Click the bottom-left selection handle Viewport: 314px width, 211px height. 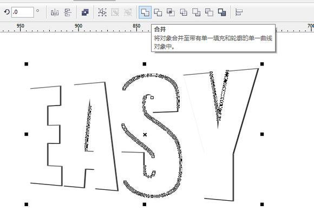coord(27,205)
